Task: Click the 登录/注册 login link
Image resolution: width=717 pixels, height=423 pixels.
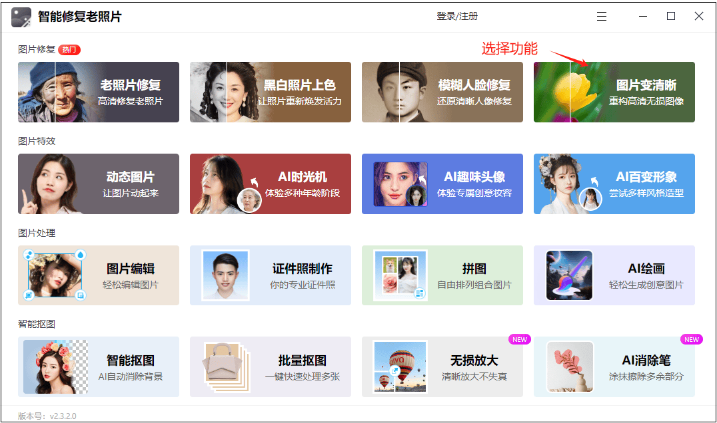Action: tap(457, 17)
